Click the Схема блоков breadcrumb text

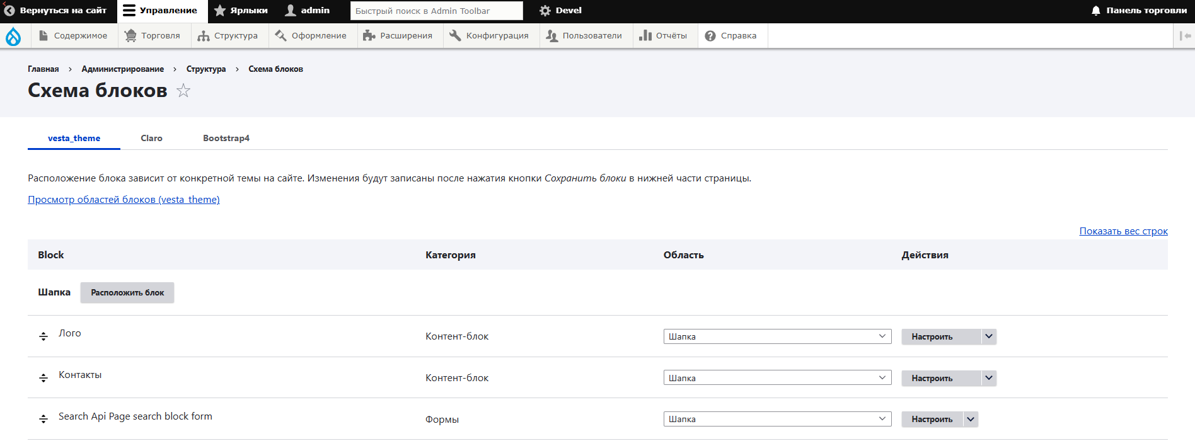(x=275, y=69)
